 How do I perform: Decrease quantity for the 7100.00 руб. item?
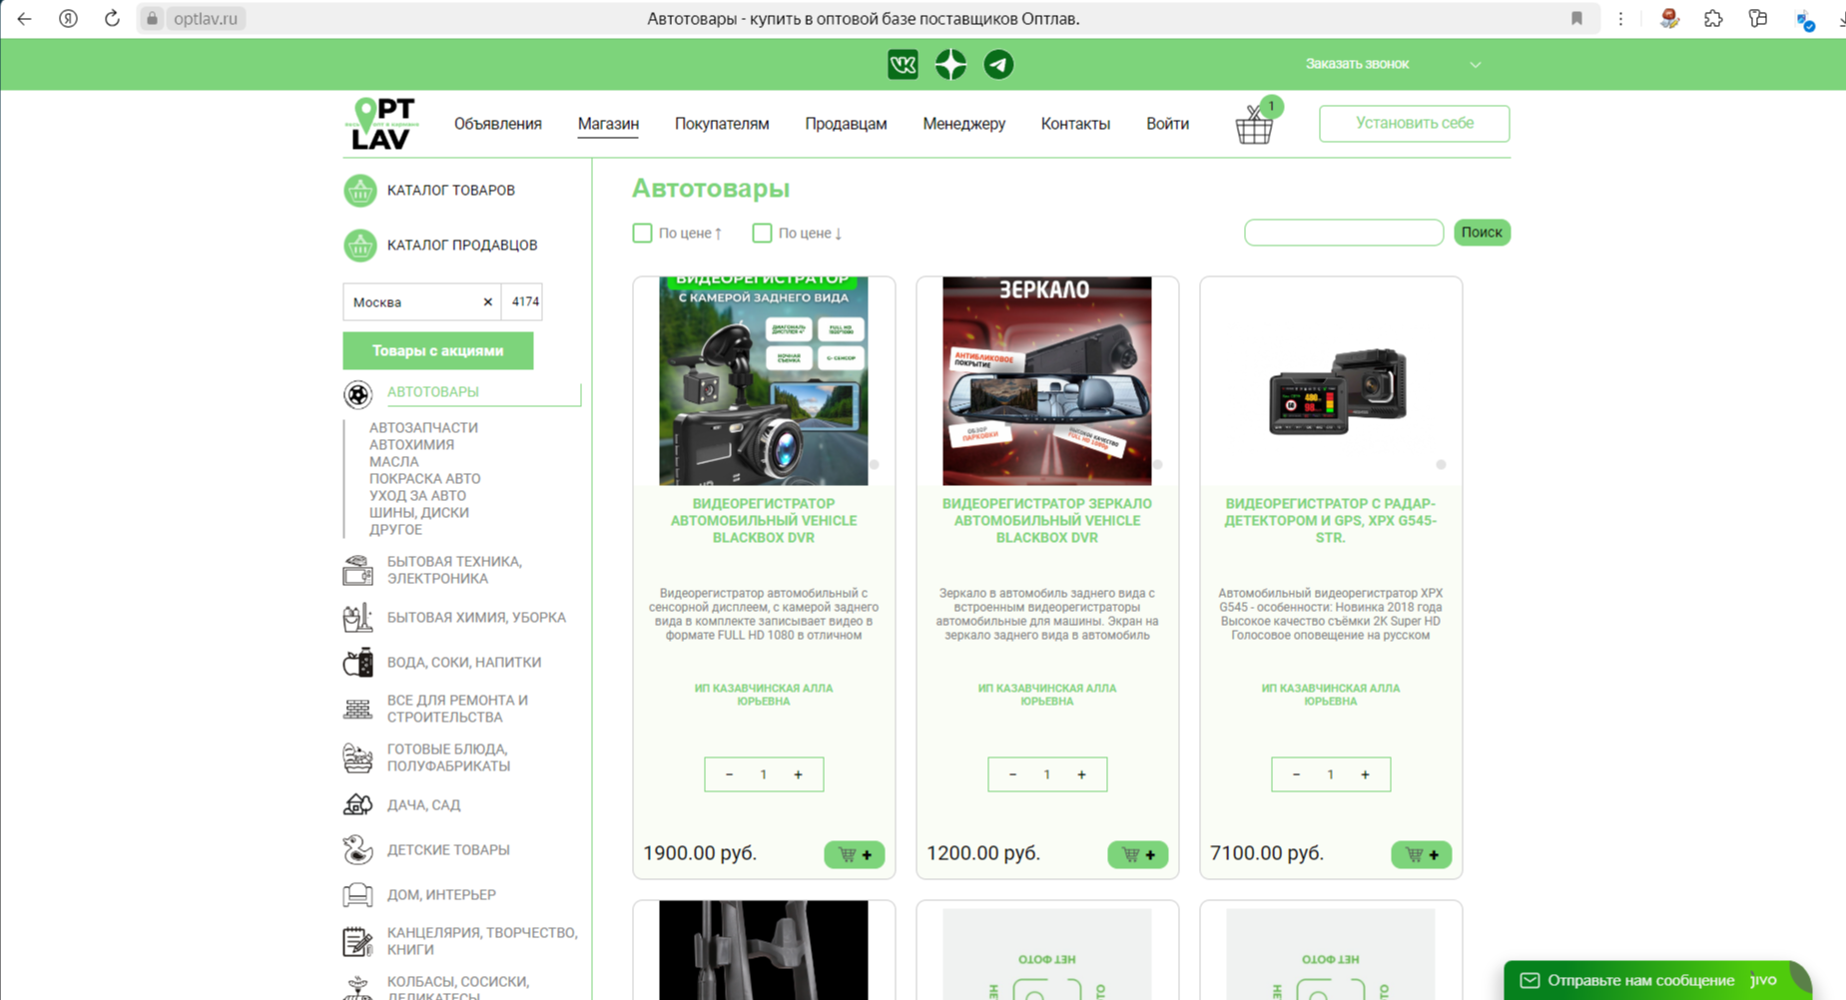pyautogui.click(x=1297, y=774)
